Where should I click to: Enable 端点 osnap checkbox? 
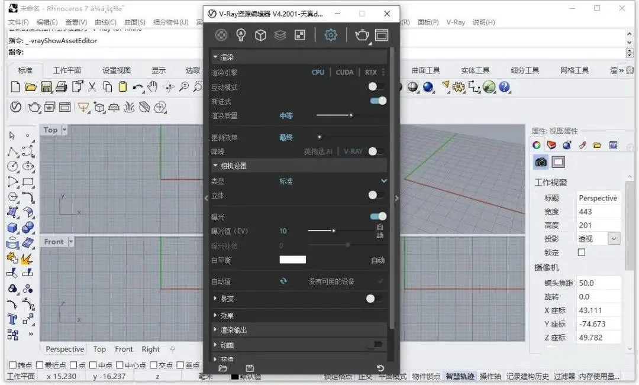(12, 365)
